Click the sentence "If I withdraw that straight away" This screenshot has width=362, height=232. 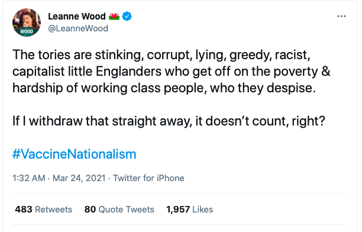[x=169, y=121]
